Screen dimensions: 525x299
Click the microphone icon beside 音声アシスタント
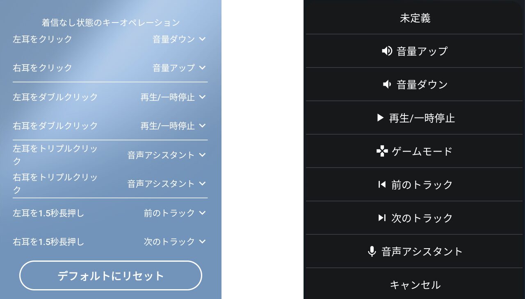372,251
